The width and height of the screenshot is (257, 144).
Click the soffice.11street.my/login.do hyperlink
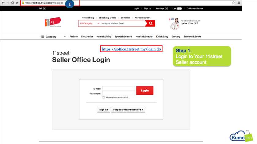click(131, 49)
